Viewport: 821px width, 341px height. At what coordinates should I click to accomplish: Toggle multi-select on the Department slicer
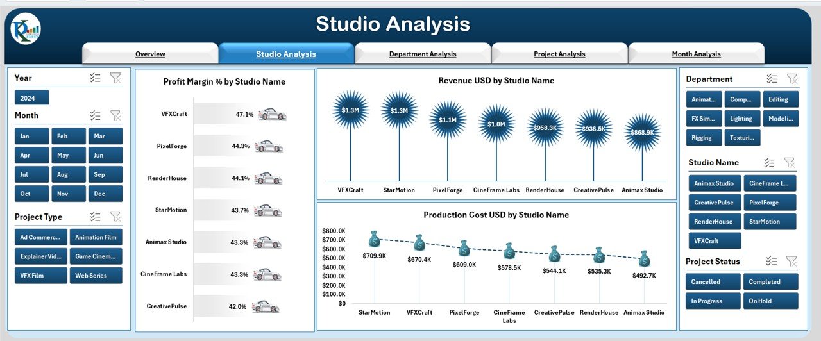point(772,79)
